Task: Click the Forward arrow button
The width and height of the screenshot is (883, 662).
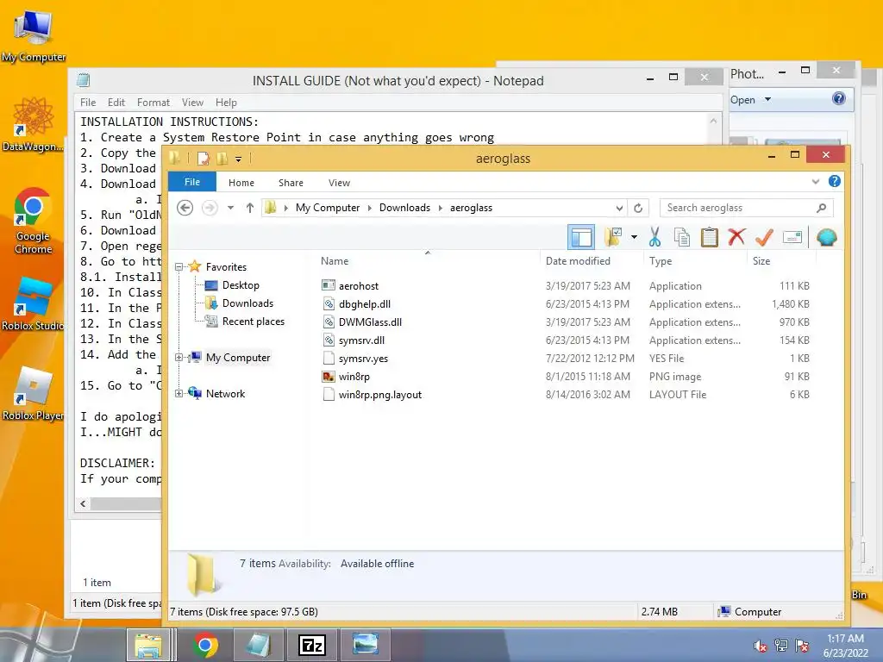Action: click(210, 208)
